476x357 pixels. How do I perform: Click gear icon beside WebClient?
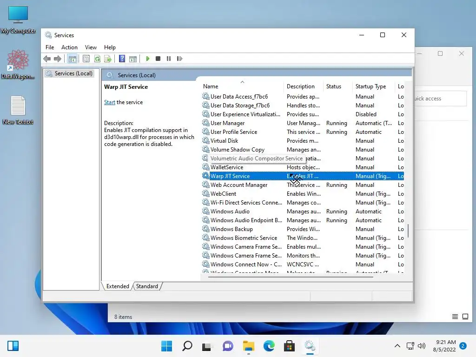coord(206,193)
